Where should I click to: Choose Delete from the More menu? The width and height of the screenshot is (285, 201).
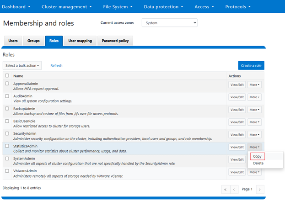(258, 163)
